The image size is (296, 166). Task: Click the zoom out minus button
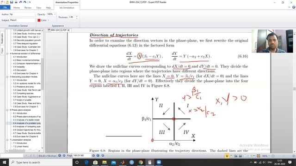(x=273, y=156)
